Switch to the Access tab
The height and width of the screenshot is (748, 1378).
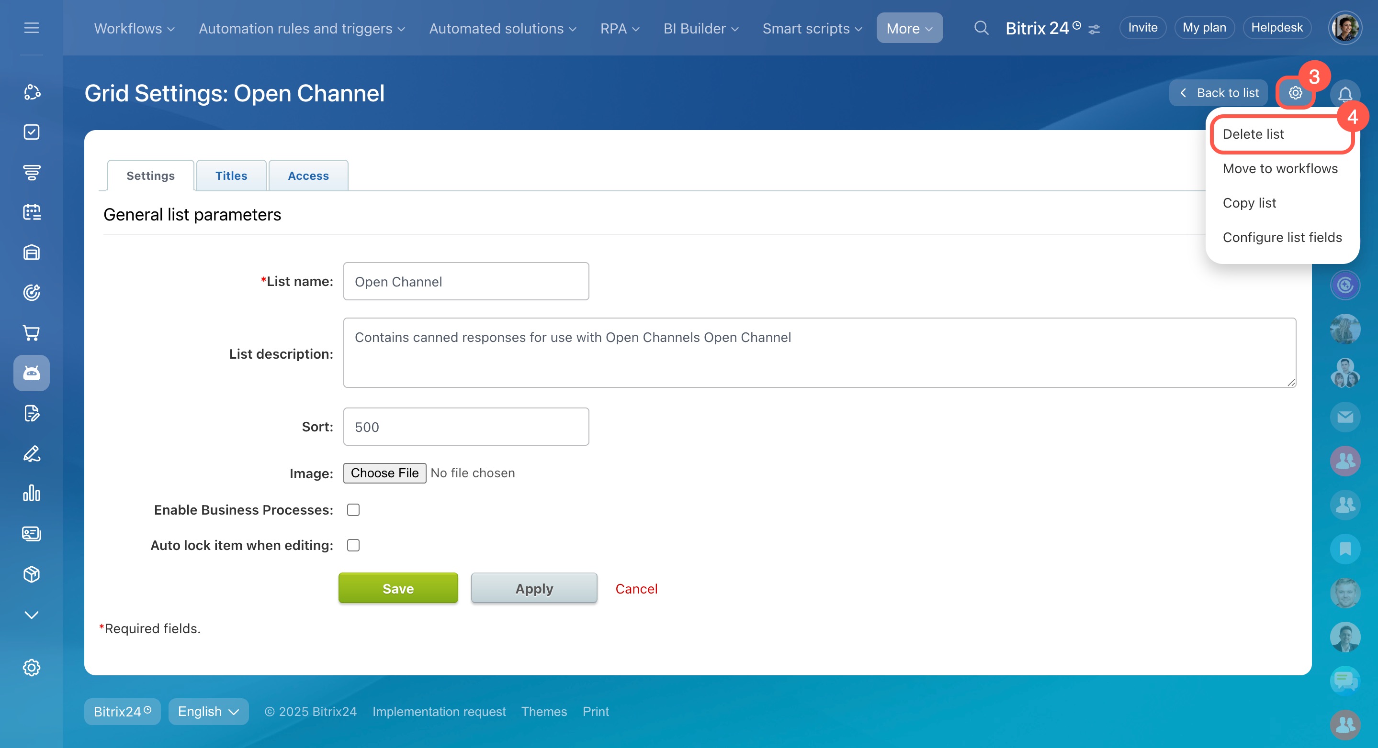click(308, 175)
